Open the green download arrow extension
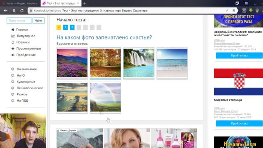 pyautogui.click(x=251, y=10)
